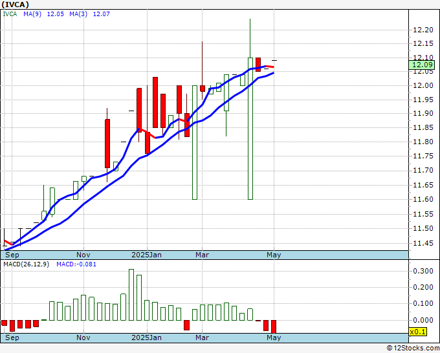
Task: Click the MACD:-0.081 value readout
Action: (x=76, y=264)
